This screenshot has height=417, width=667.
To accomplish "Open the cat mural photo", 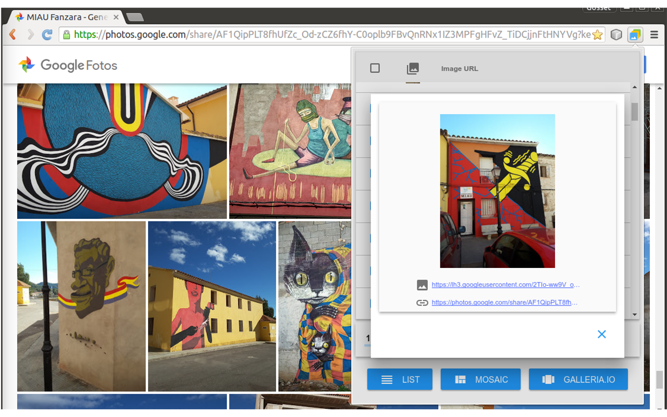I will click(315, 306).
